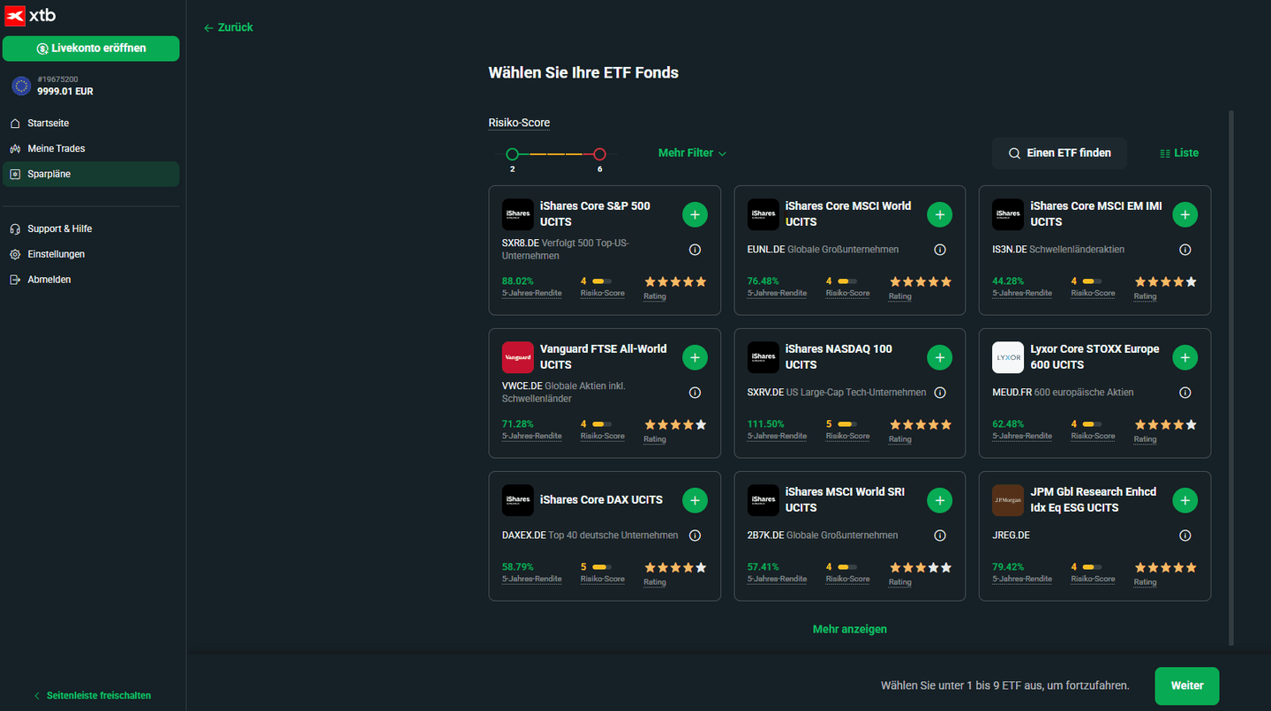
Task: Click the 44.28% 5-year return value
Action: click(x=1008, y=281)
